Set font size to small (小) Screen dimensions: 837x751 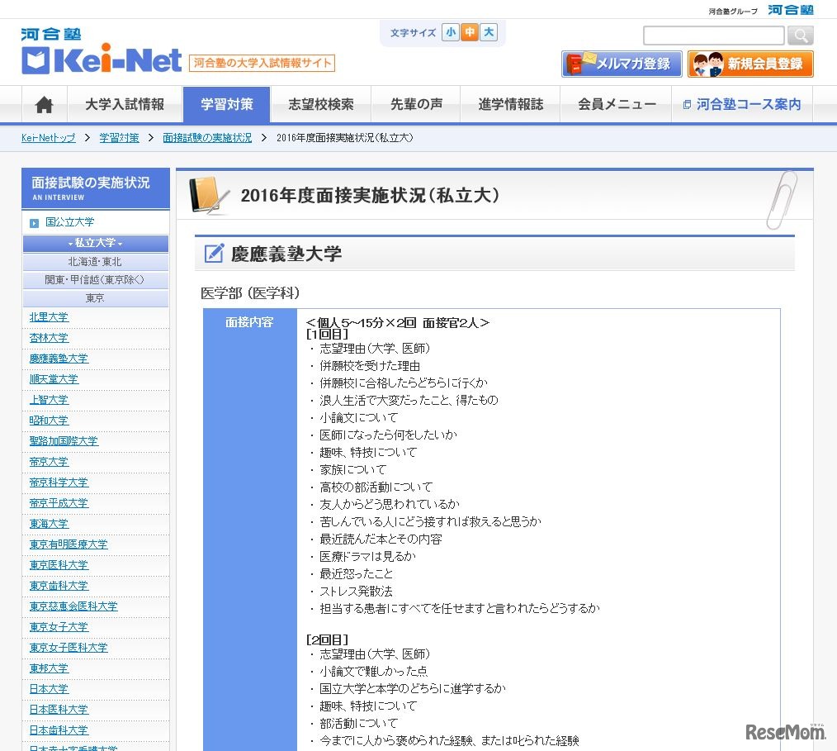tap(450, 33)
